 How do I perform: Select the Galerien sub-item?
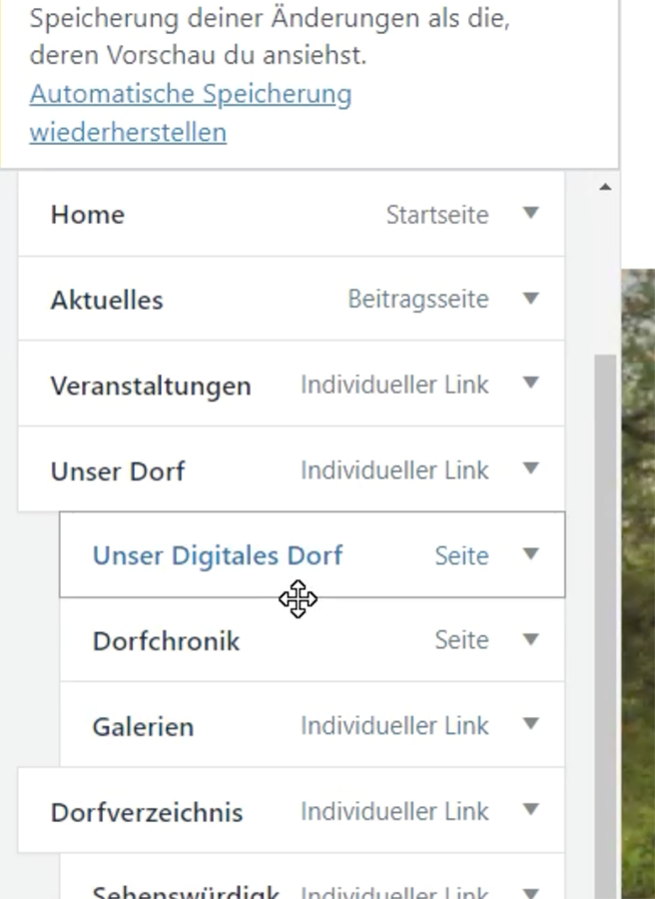(143, 726)
